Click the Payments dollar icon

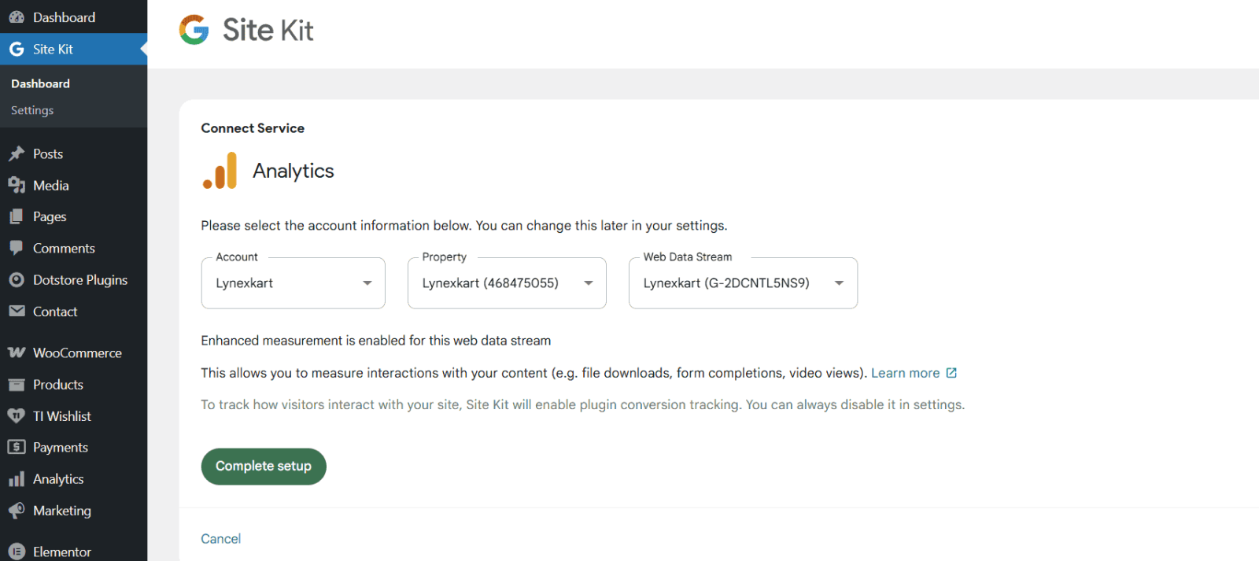17,447
